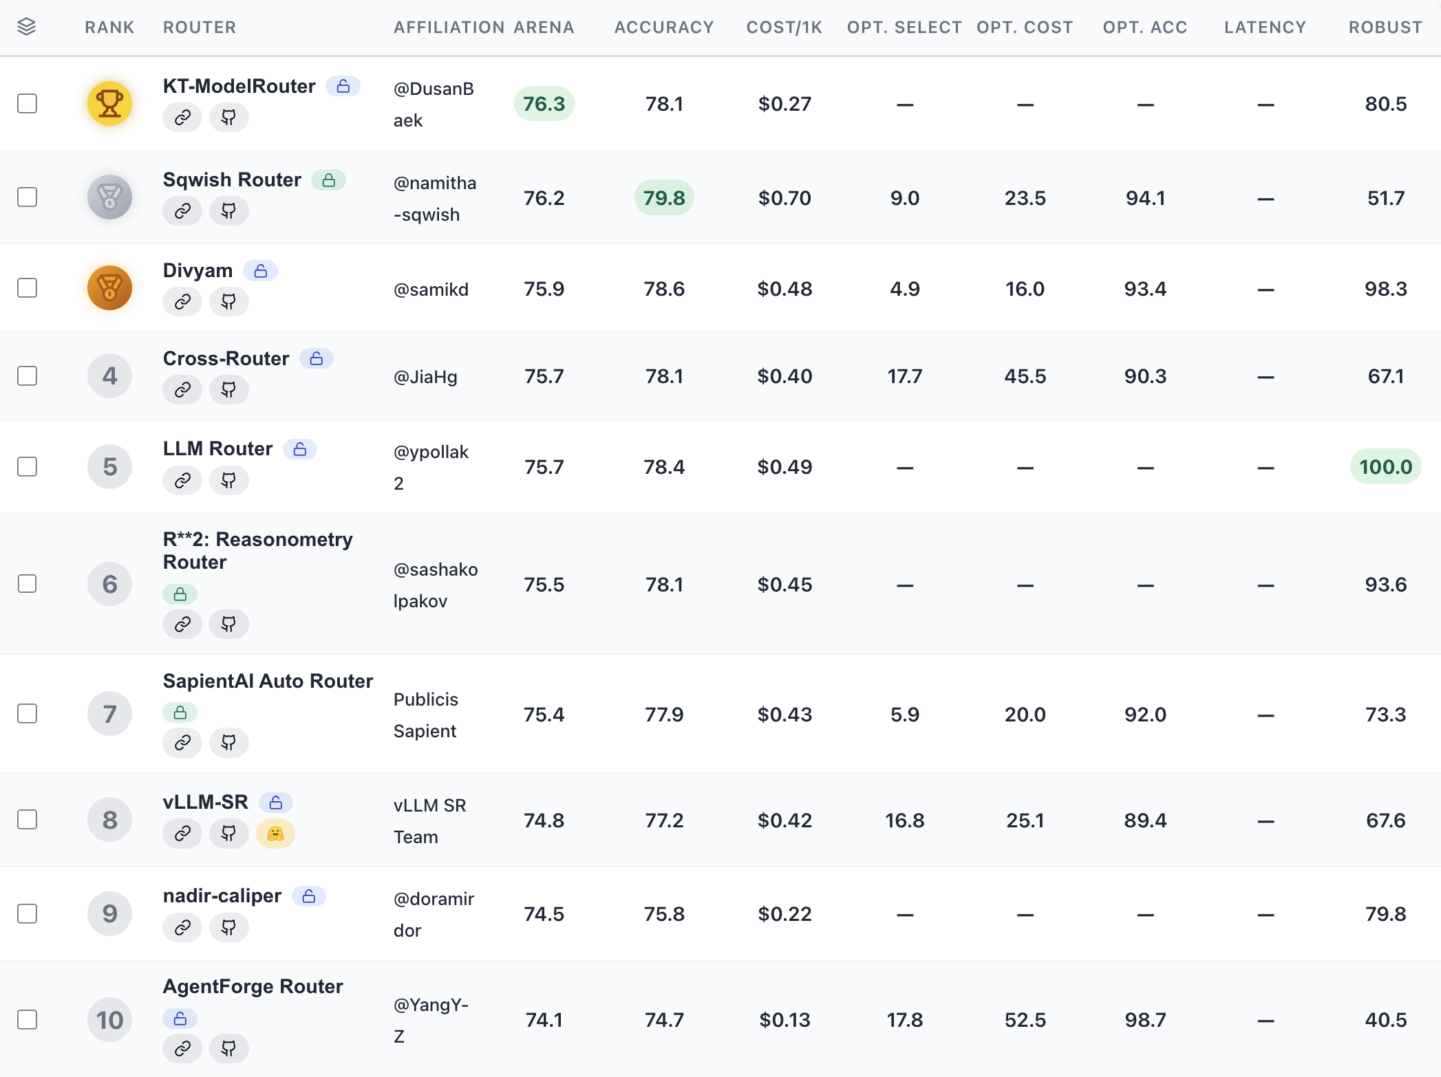The height and width of the screenshot is (1077, 1441).
Task: Click the green lock badge beside Sqwish Router
Action: pyautogui.click(x=329, y=180)
